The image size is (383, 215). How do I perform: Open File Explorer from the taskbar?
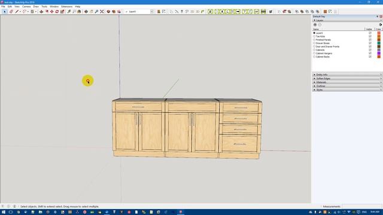[x=40, y=212]
